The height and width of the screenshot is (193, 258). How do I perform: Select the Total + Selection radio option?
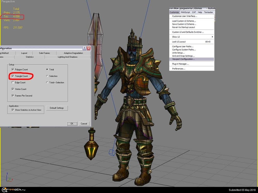pyautogui.click(x=47, y=83)
